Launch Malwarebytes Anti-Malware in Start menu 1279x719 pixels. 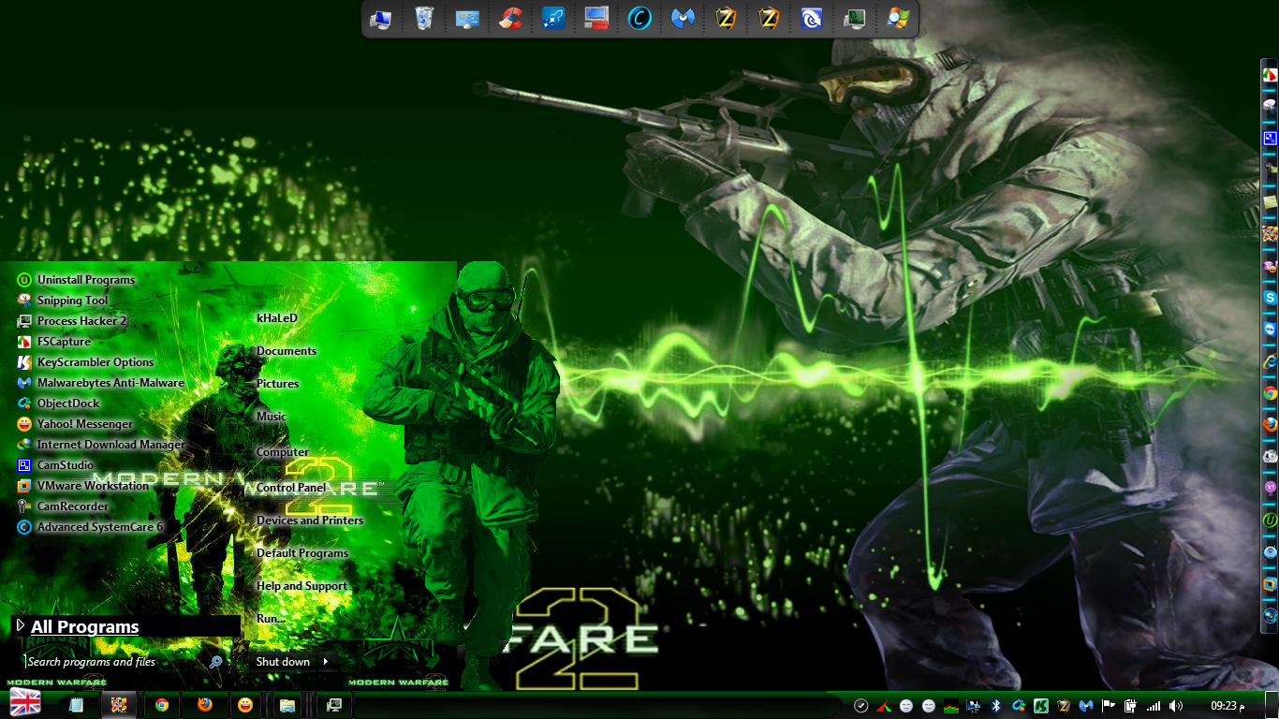tap(101, 383)
